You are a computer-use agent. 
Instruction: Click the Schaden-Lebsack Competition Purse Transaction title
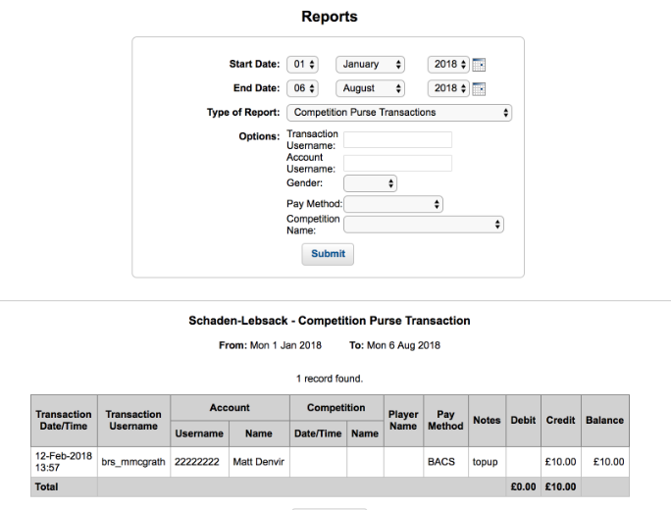coord(330,321)
